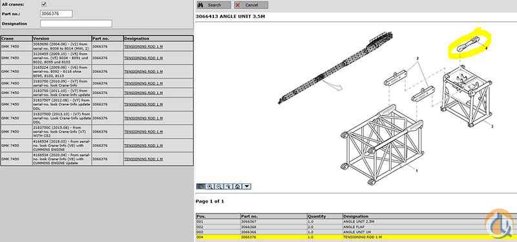517x242 pixels.
Task: Select parts row 002 ANGLE FLAP
Action: 356,227
